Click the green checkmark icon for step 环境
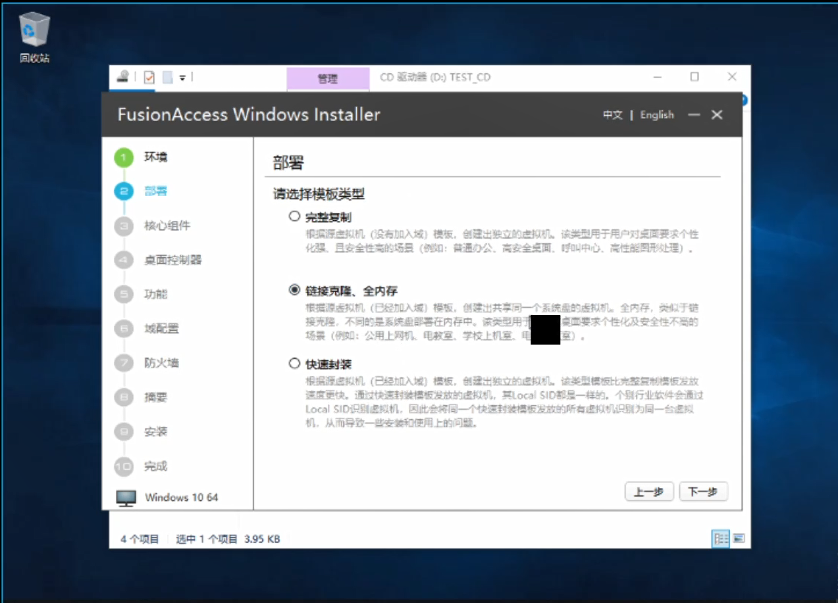This screenshot has height=603, width=838. coord(123,157)
